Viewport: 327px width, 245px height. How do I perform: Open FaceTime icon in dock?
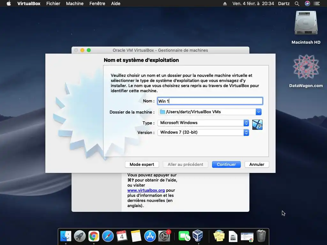(x=184, y=236)
